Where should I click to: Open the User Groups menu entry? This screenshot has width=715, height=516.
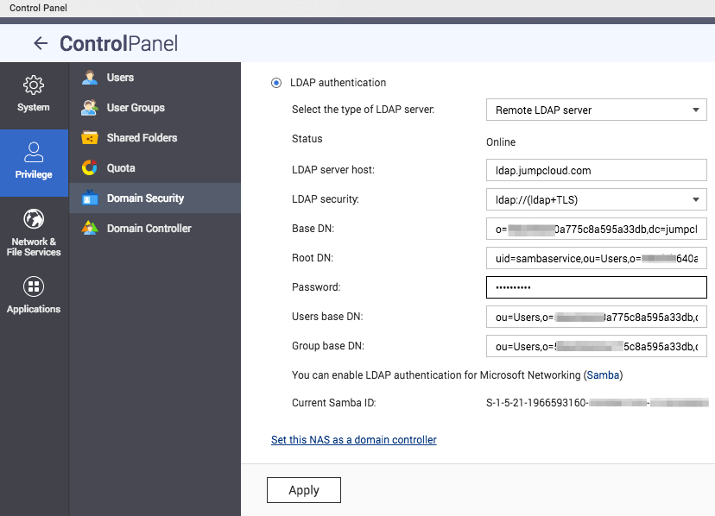click(155, 108)
